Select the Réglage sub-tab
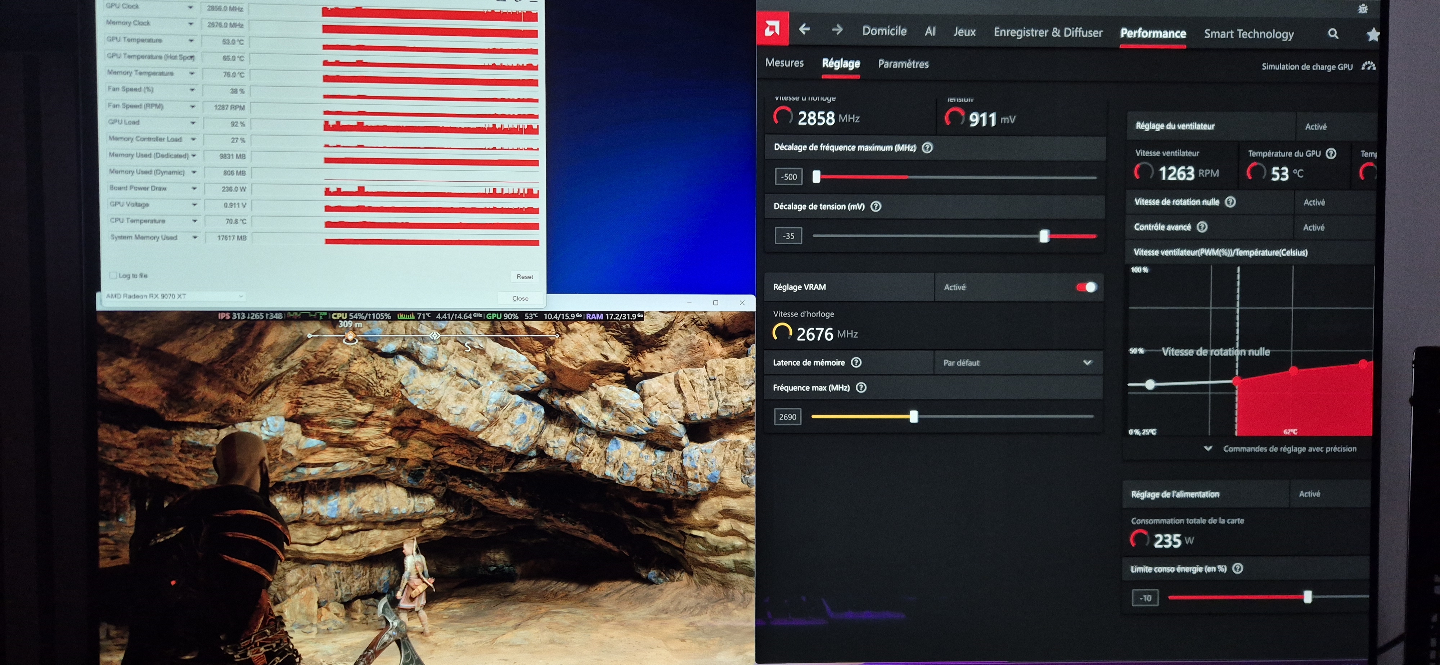 [841, 64]
